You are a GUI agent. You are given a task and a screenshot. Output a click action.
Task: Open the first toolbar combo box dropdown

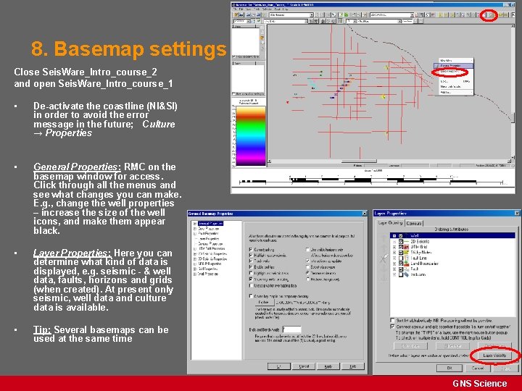click(x=312, y=15)
